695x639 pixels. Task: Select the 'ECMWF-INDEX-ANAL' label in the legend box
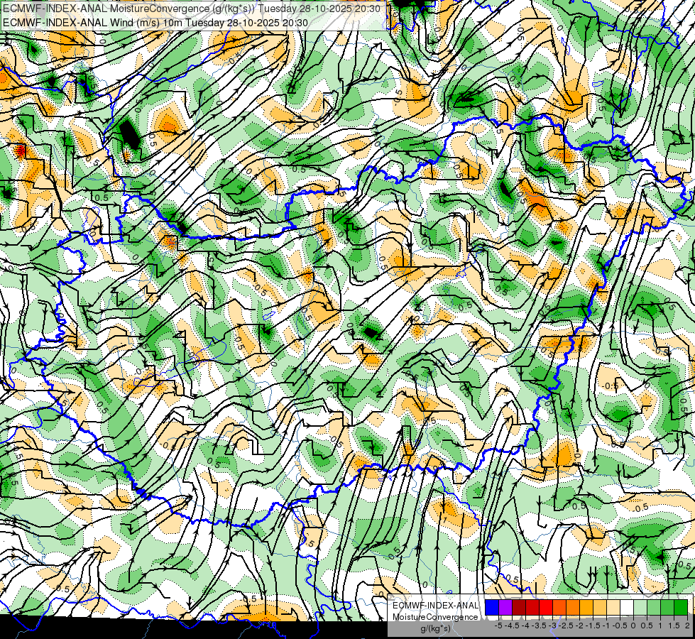(435, 606)
